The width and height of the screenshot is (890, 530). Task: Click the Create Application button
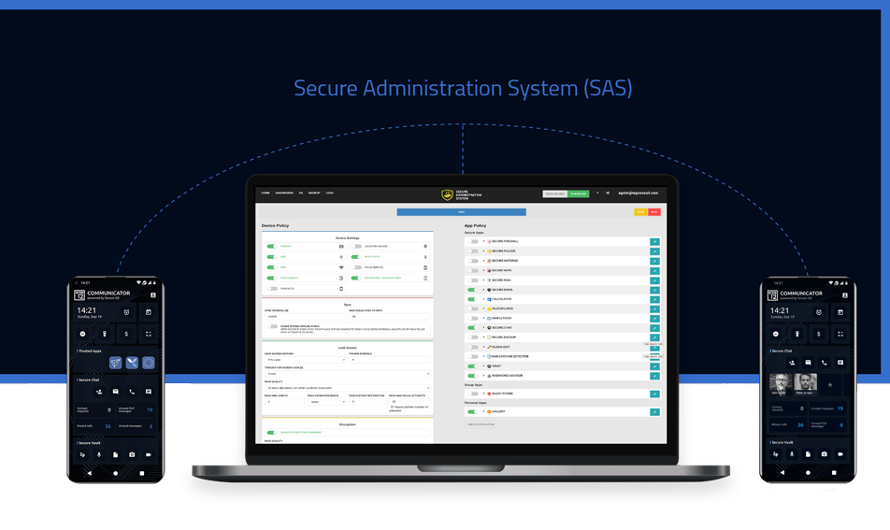[x=481, y=424]
